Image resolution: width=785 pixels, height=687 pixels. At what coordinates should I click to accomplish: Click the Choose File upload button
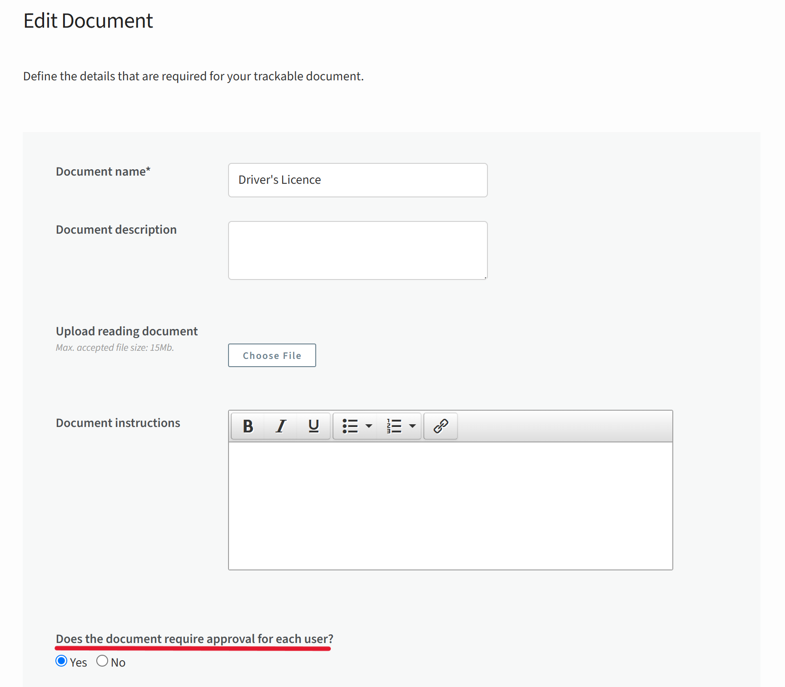tap(272, 355)
